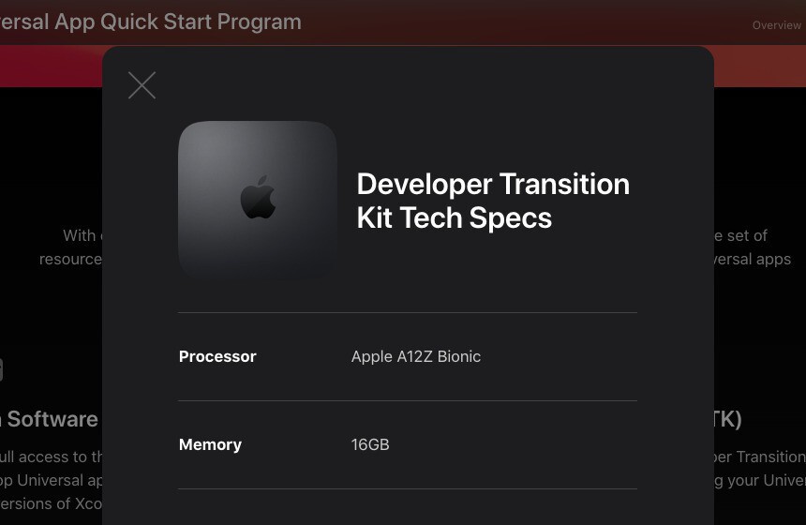
Task: Click the "resource" text at the left edge
Action: pyautogui.click(x=70, y=259)
